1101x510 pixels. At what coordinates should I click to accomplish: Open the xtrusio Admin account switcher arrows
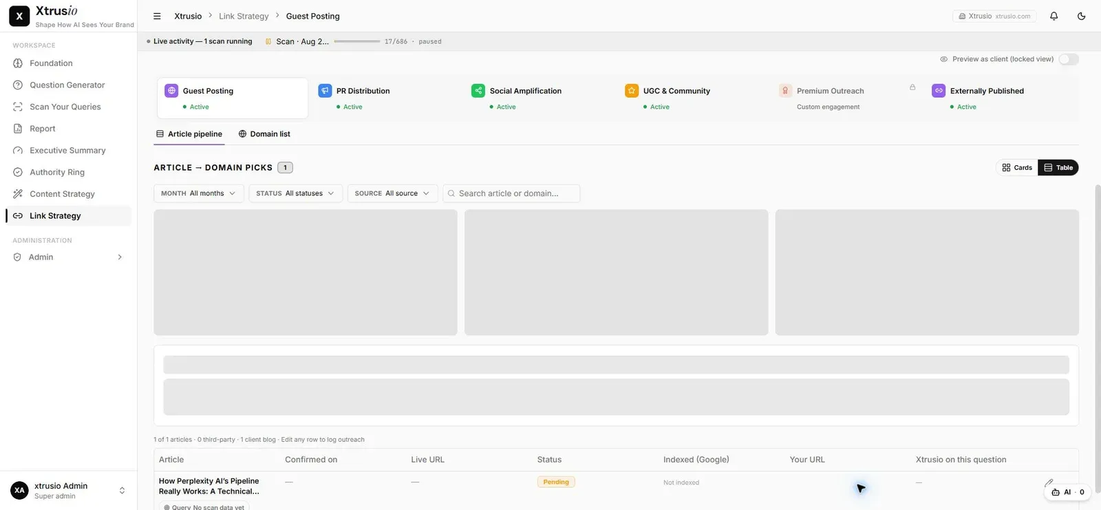(122, 491)
